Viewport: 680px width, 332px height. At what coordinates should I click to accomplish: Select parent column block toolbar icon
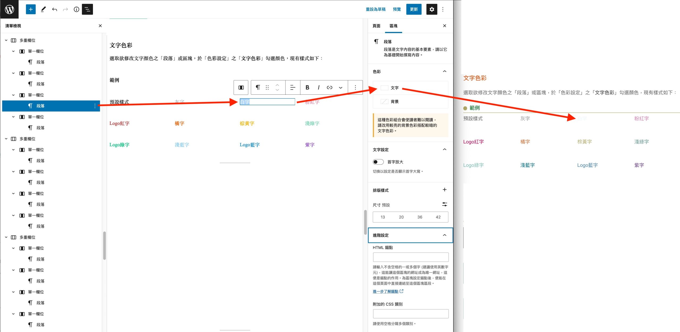tap(241, 88)
